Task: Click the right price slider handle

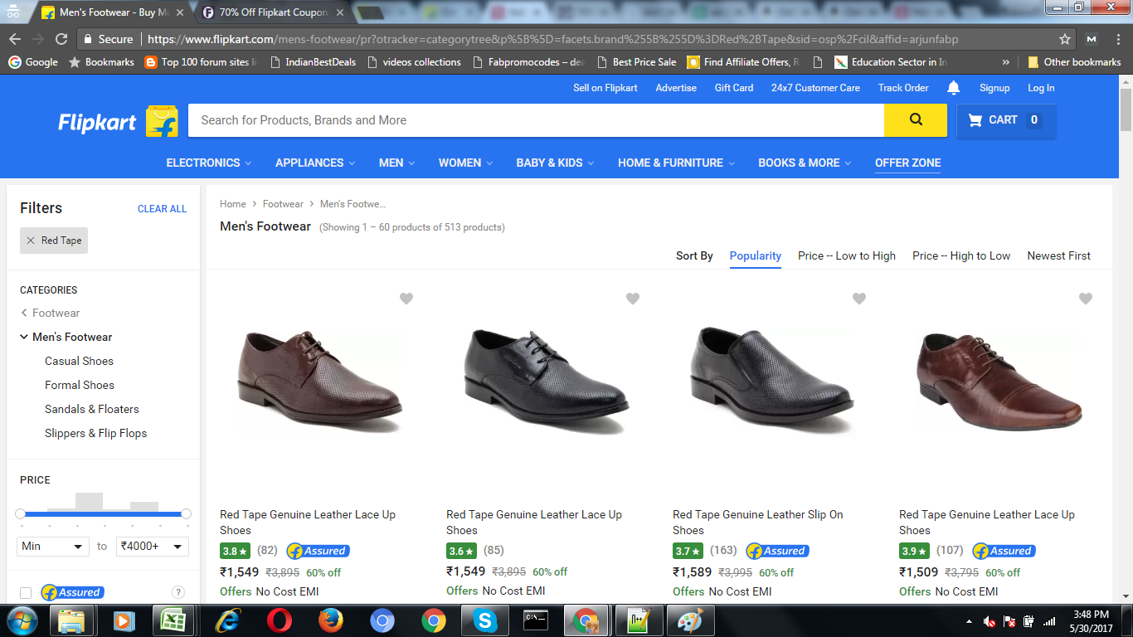Action: point(186,514)
